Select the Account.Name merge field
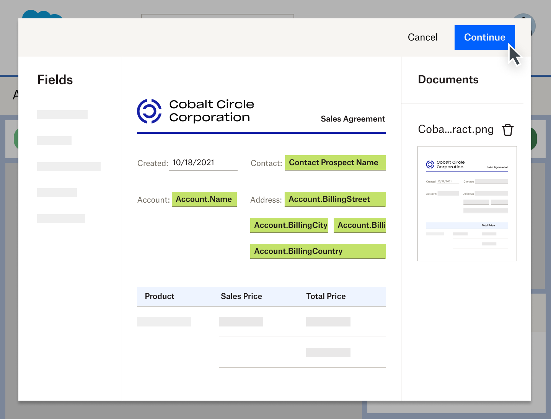 click(x=204, y=200)
